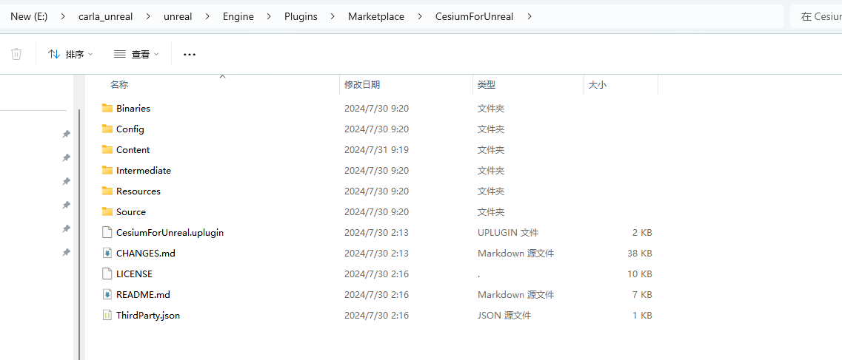Expand chevron after CesiumForUnreal in breadcrumb
842x360 pixels.
point(529,16)
